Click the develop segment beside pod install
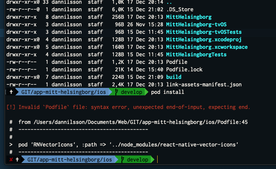 coord(129,92)
